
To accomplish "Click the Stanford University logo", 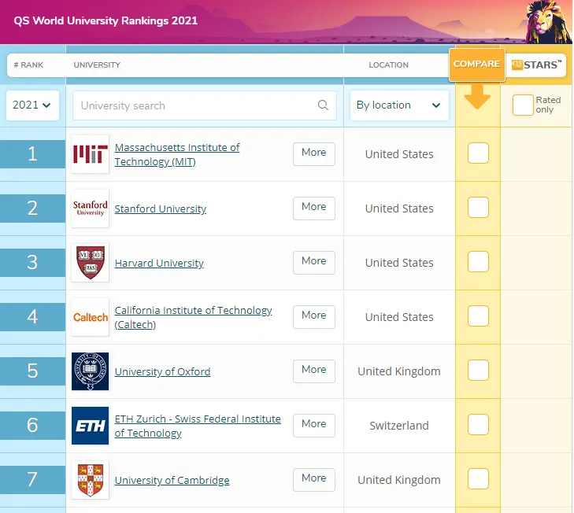I will pyautogui.click(x=90, y=209).
